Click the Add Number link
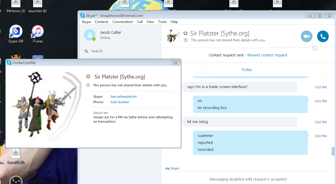The height and width of the screenshot is (184, 336). pos(120,102)
